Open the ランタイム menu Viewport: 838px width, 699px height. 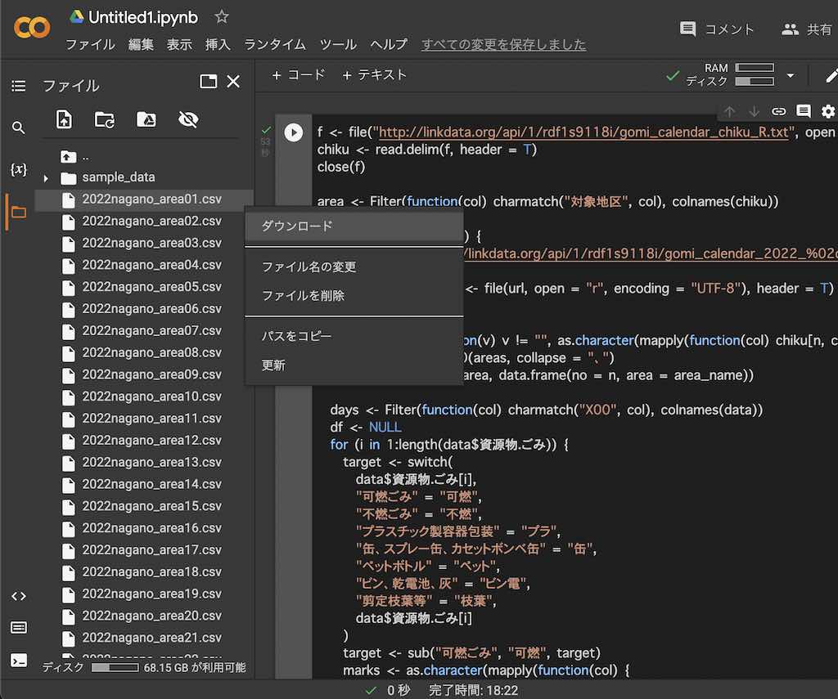pyautogui.click(x=274, y=44)
